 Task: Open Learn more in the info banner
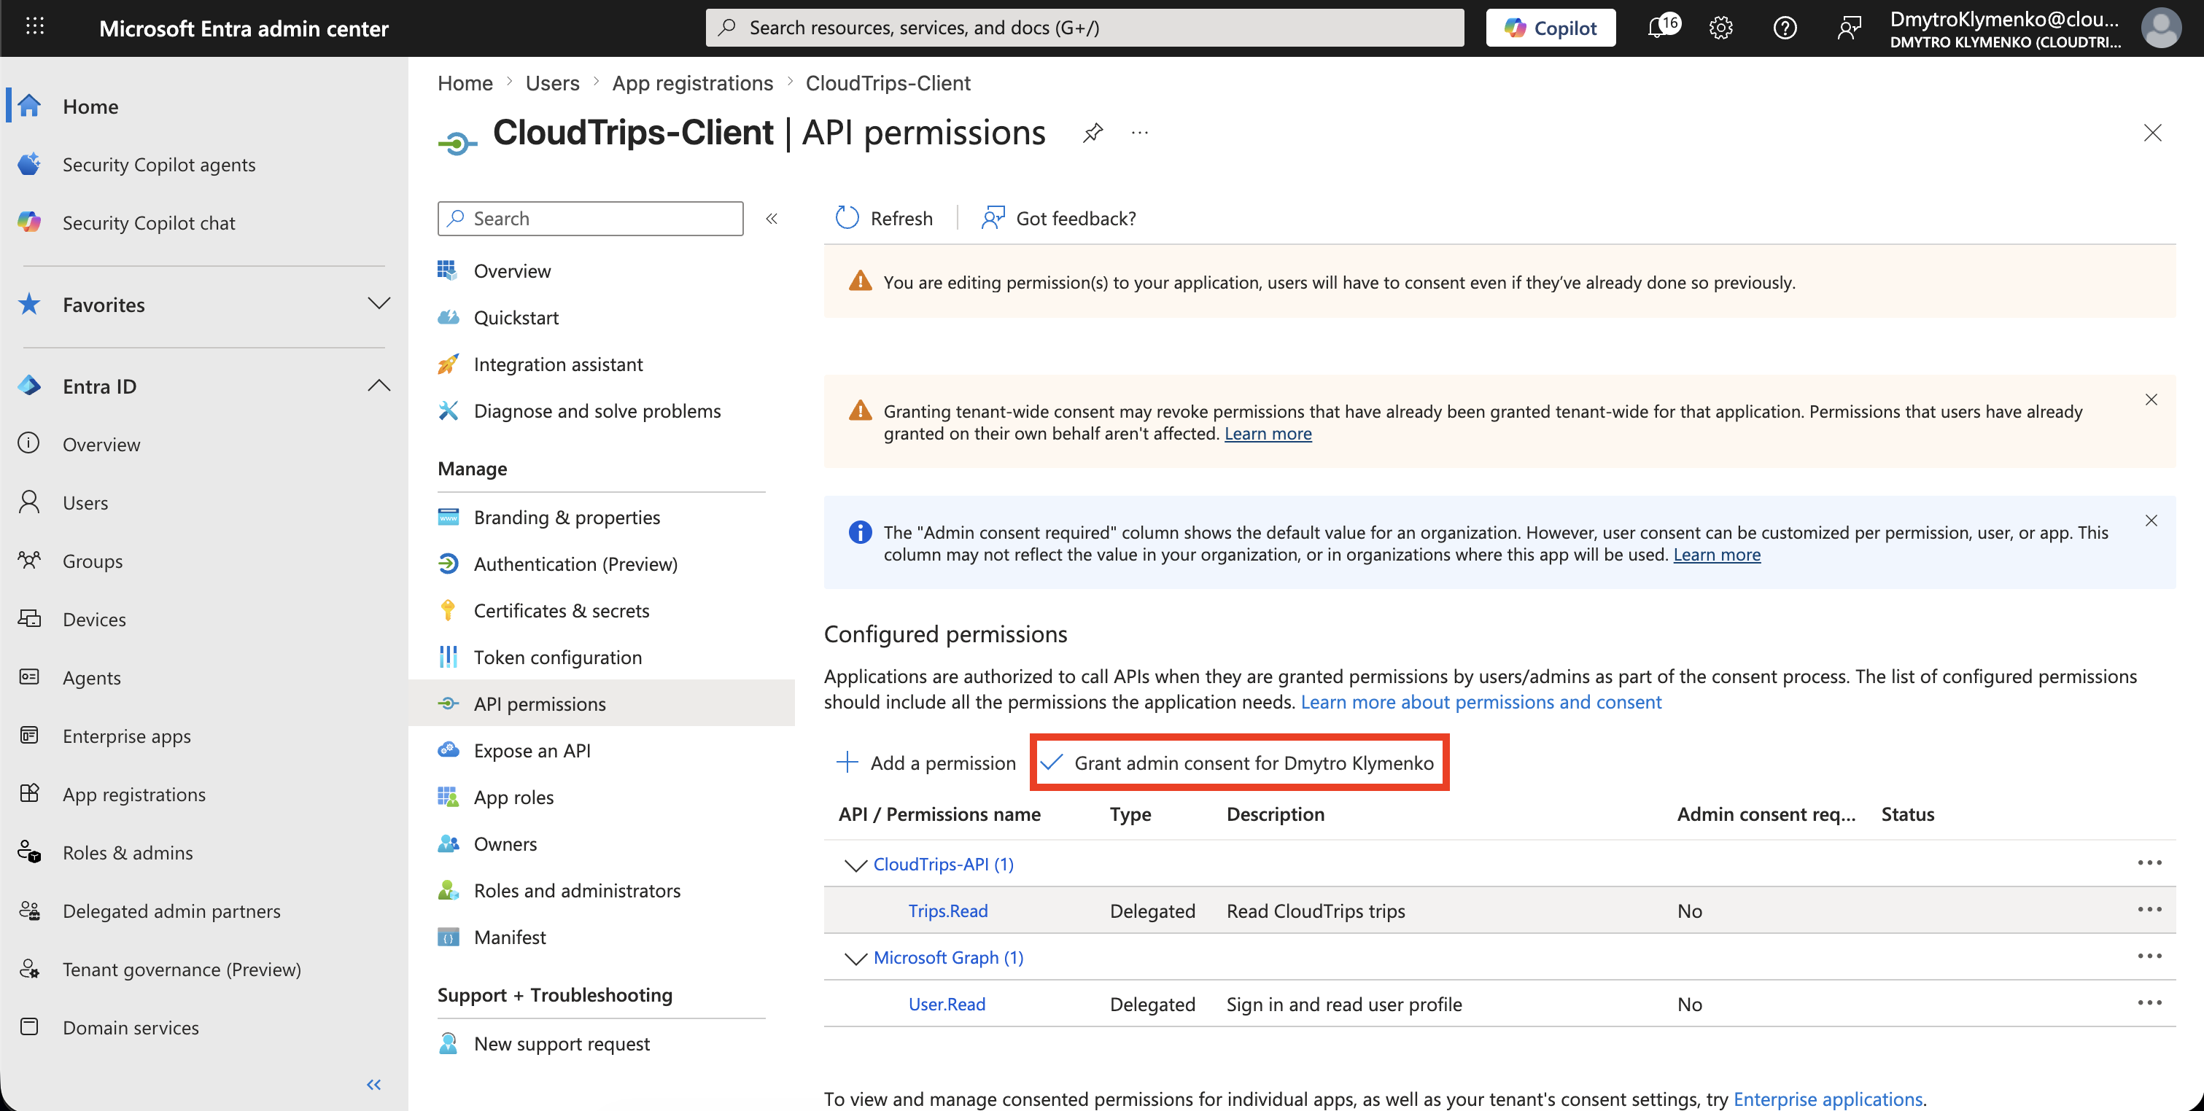pos(1716,554)
